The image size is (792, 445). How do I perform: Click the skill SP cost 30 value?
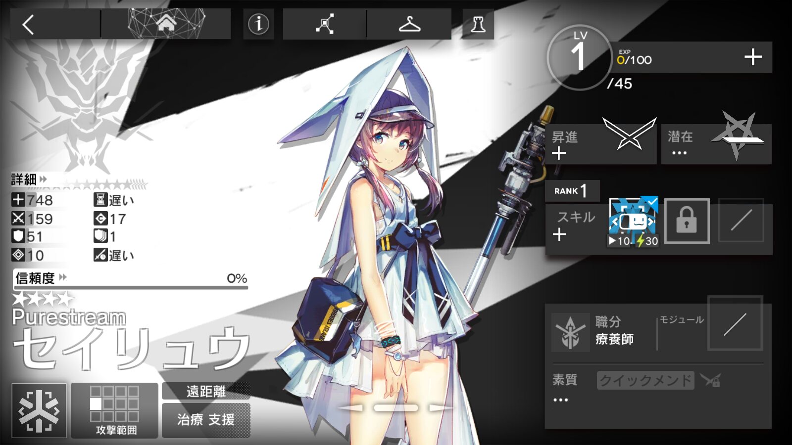647,241
